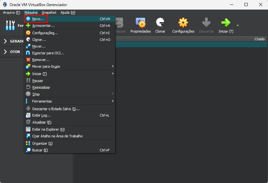
Task: Click the Exportar para OCI icon
Action: point(28,53)
